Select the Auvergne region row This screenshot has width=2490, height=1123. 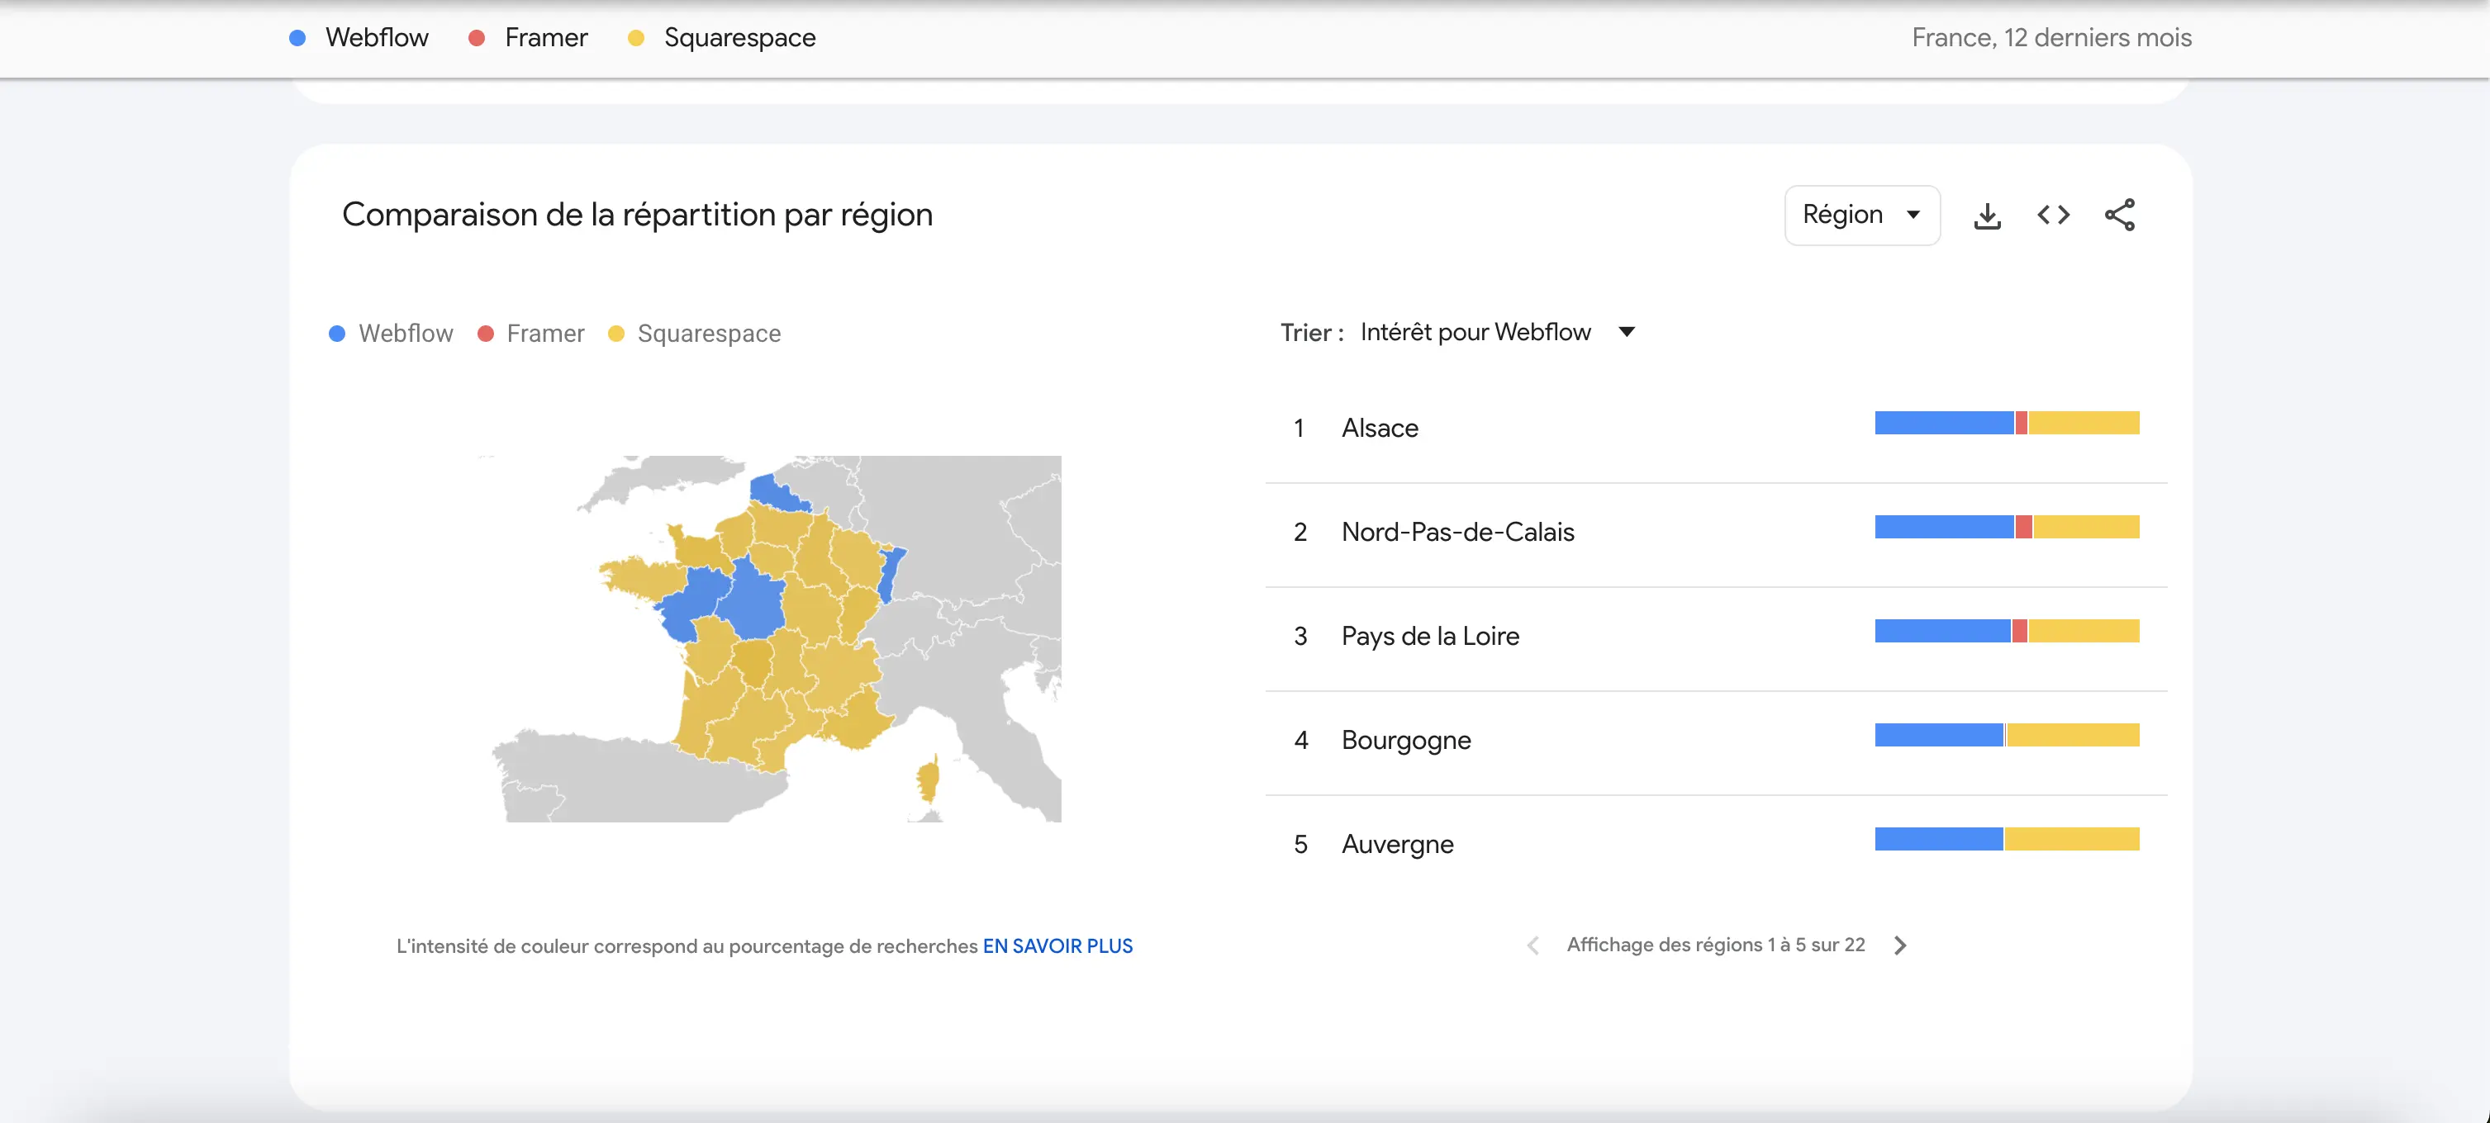[x=1716, y=845]
